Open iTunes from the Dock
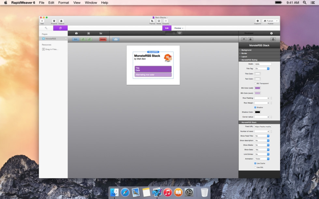 [167, 192]
